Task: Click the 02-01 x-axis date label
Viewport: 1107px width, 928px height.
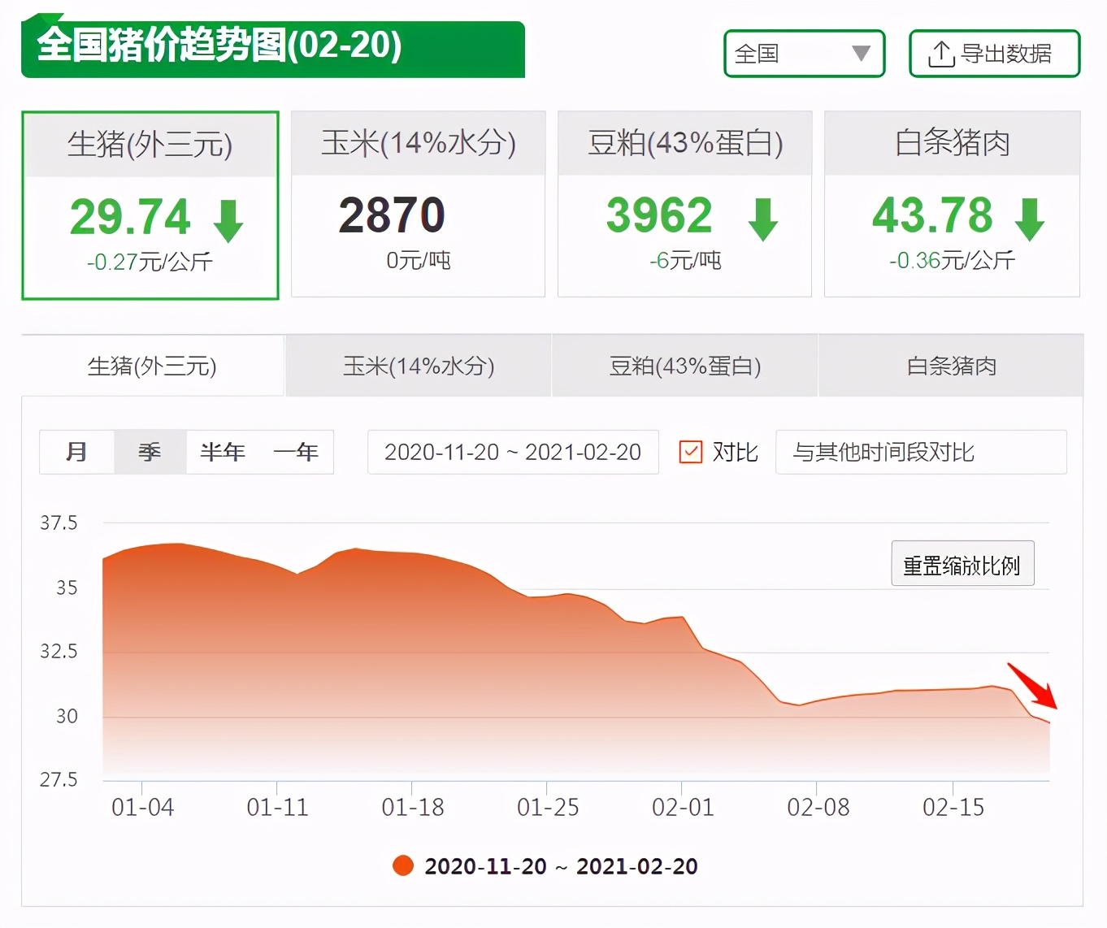Action: pos(683,807)
